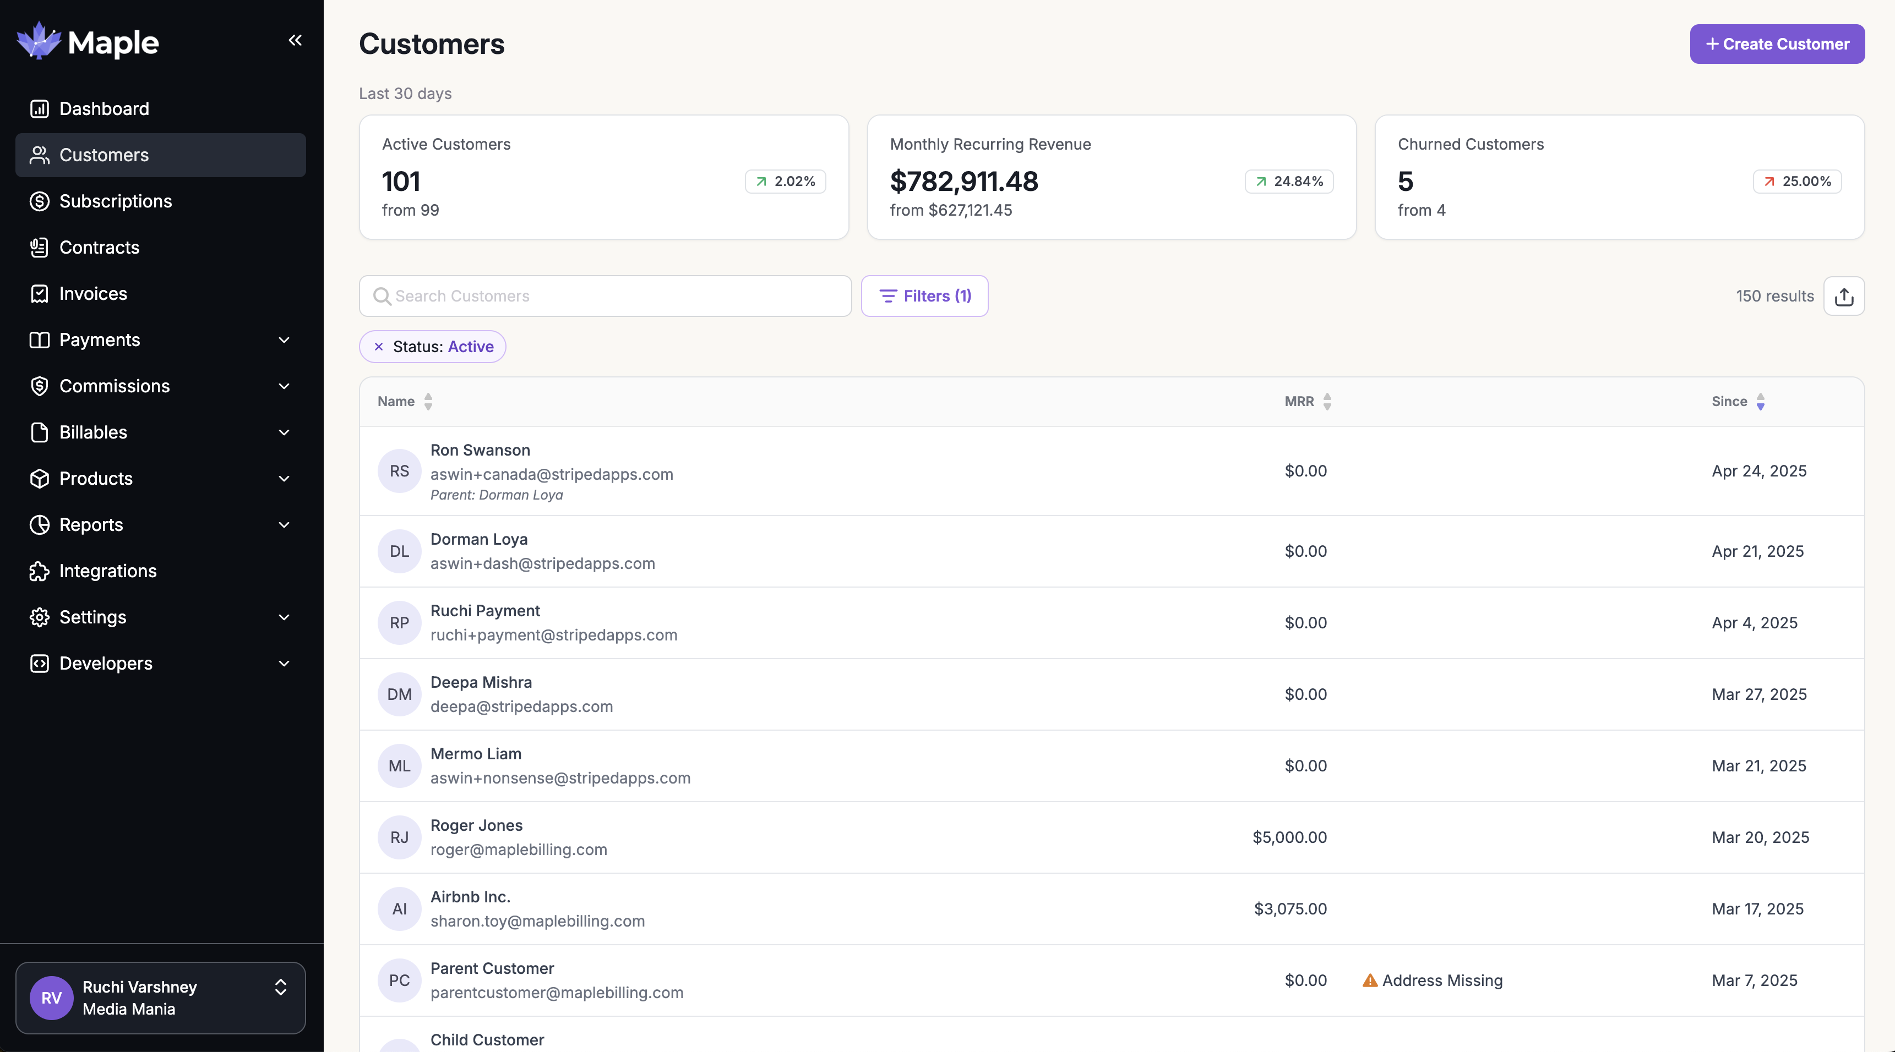Click the Contracts icon in sidebar
The image size is (1895, 1052).
tap(39, 248)
